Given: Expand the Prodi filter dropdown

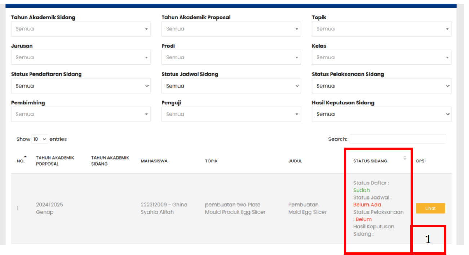Looking at the screenshot, I should [231, 57].
